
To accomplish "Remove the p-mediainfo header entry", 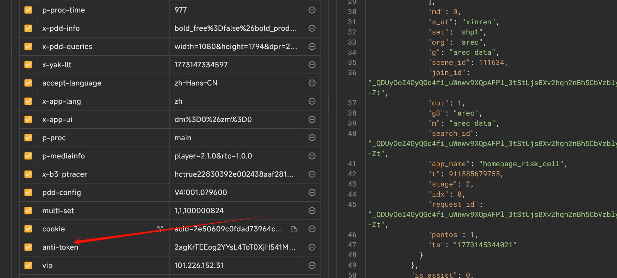I will tap(312, 156).
